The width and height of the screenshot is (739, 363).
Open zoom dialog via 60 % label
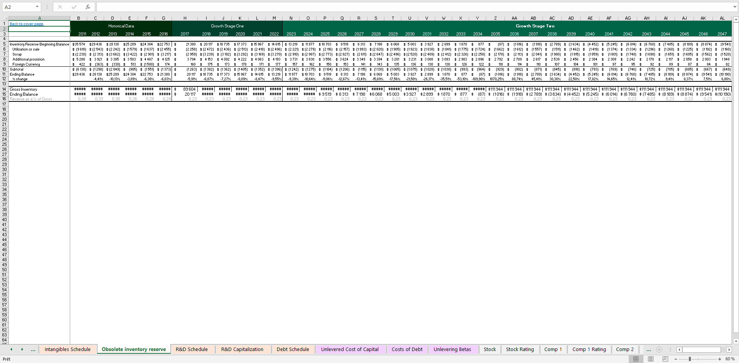730,359
